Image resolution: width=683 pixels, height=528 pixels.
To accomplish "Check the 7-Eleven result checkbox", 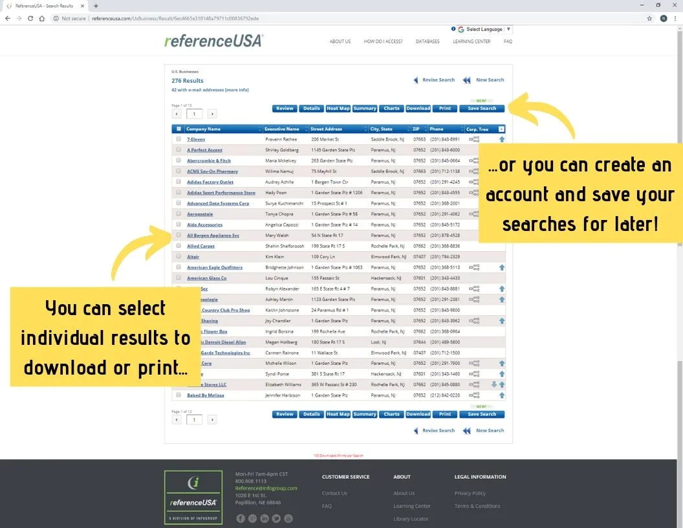I will tap(179, 139).
